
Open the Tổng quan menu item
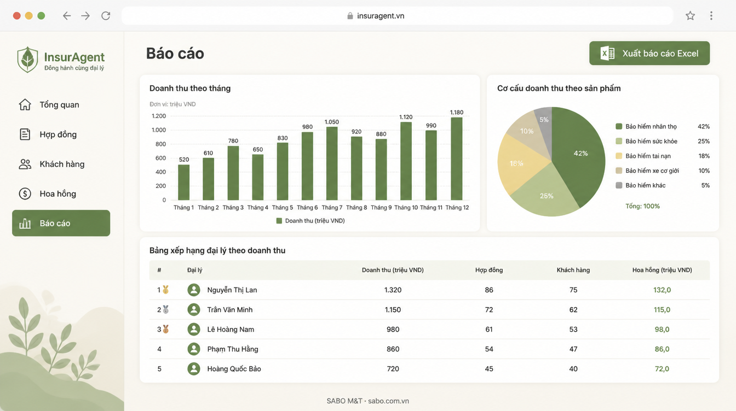coord(61,104)
